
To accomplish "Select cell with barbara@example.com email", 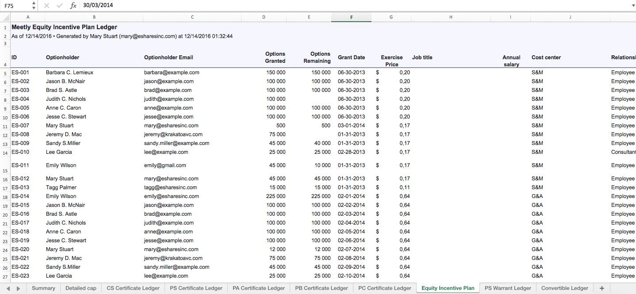I will tap(172, 73).
